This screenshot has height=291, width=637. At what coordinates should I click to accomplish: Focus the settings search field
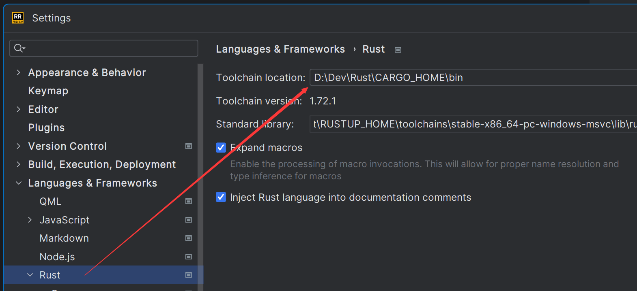pyautogui.click(x=104, y=48)
